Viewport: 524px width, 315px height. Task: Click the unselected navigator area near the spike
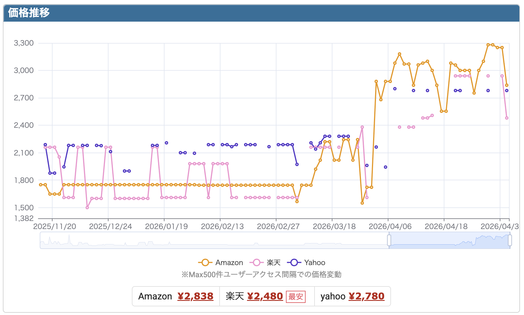[69, 240]
